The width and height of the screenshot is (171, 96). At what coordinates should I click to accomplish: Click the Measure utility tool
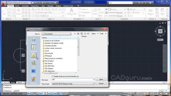coord(150,11)
